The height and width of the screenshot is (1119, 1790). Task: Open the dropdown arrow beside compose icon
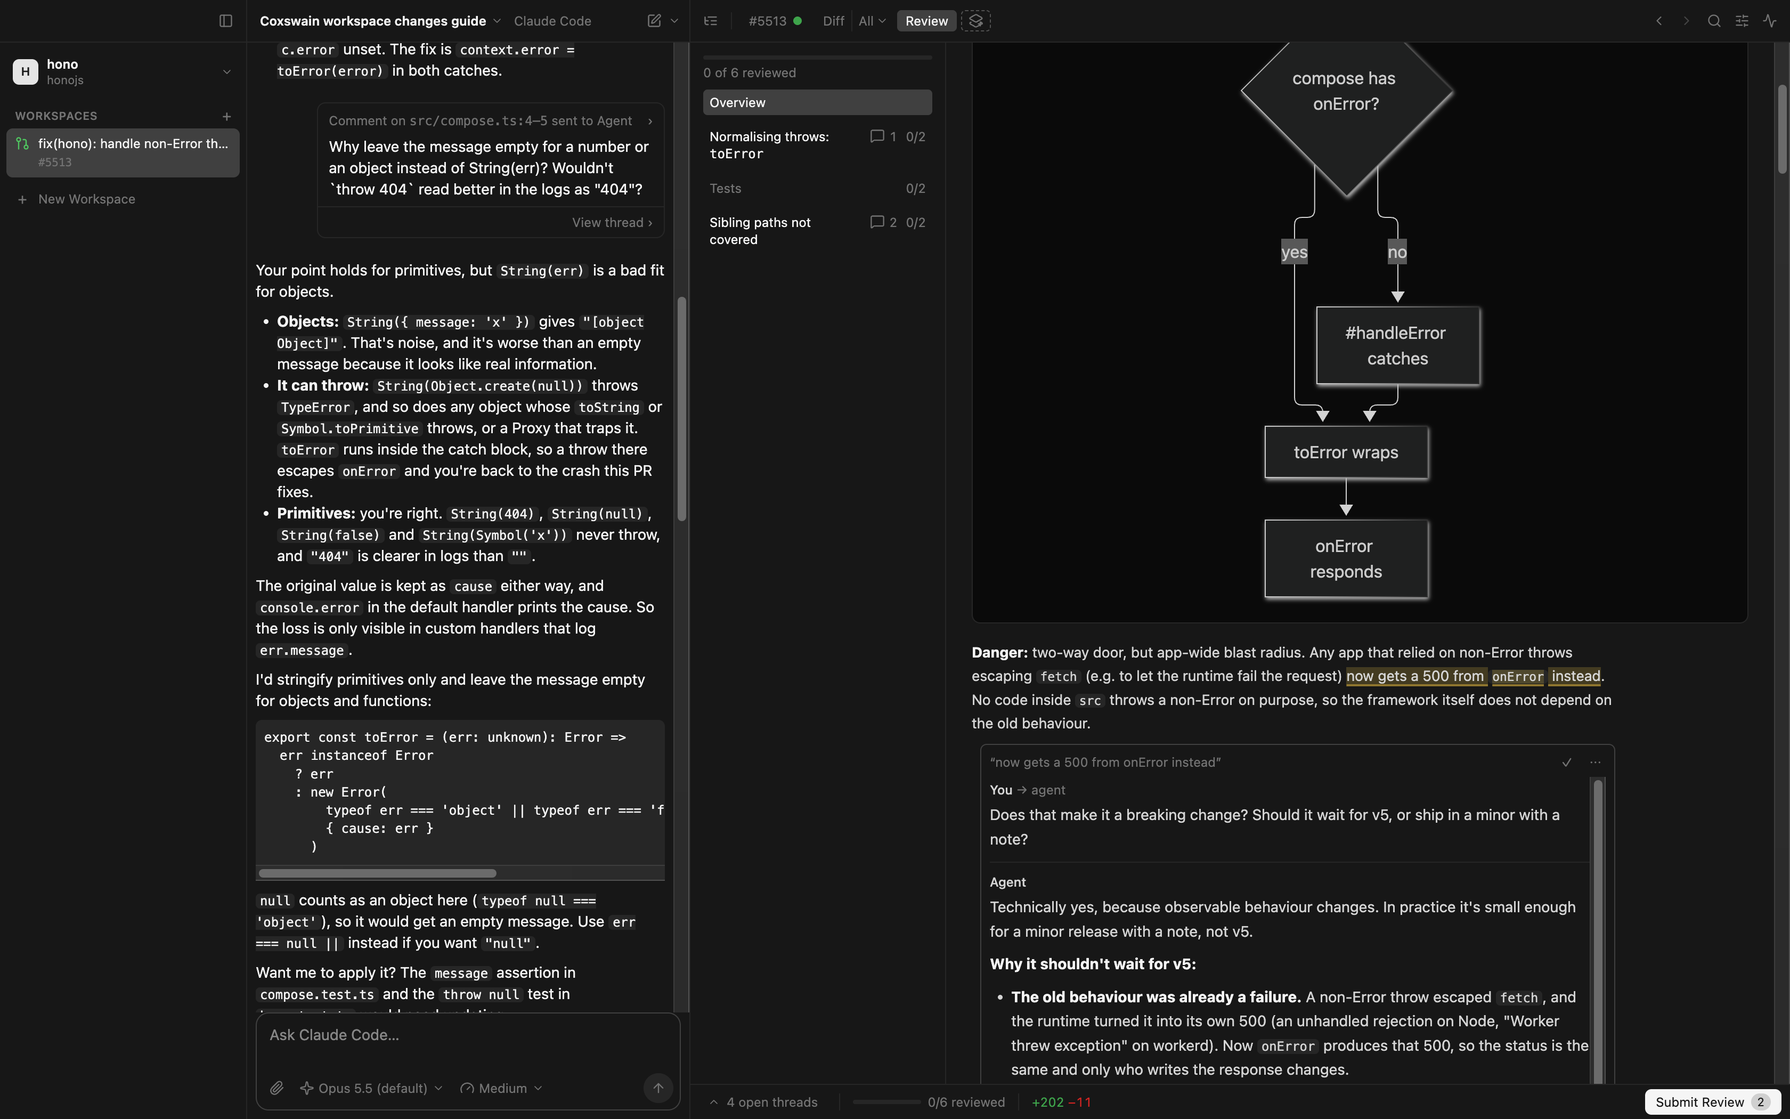point(674,21)
